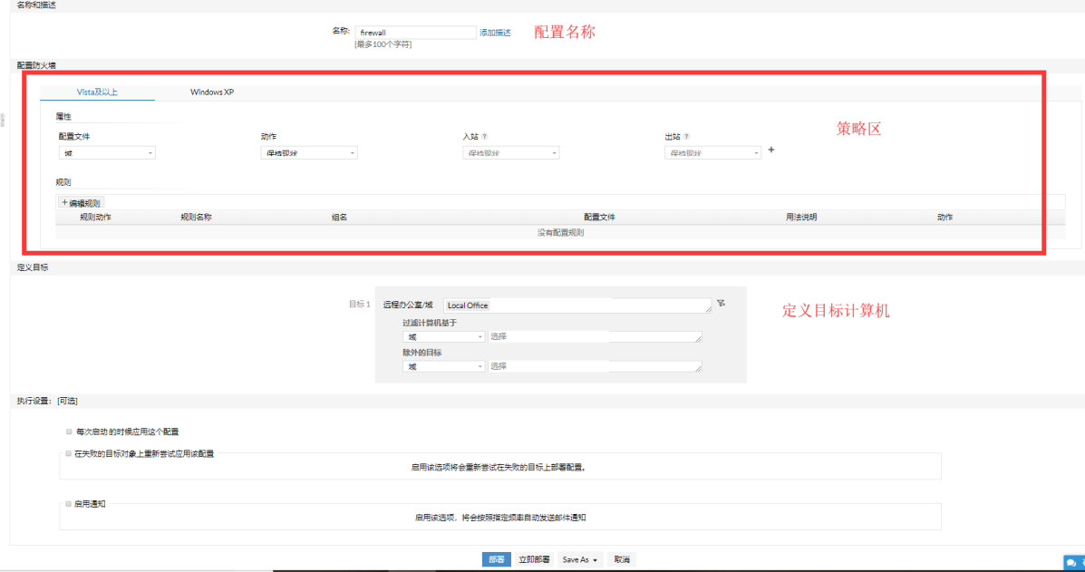Switch to the Windows XP tab
The height and width of the screenshot is (572, 1085).
212,92
